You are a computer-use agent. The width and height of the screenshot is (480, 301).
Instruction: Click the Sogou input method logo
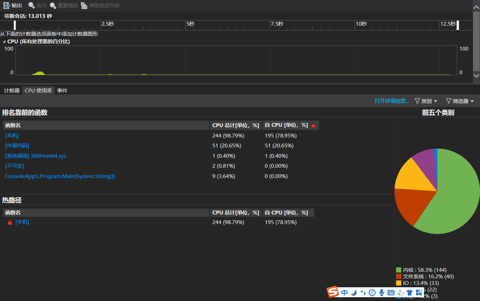(333, 292)
